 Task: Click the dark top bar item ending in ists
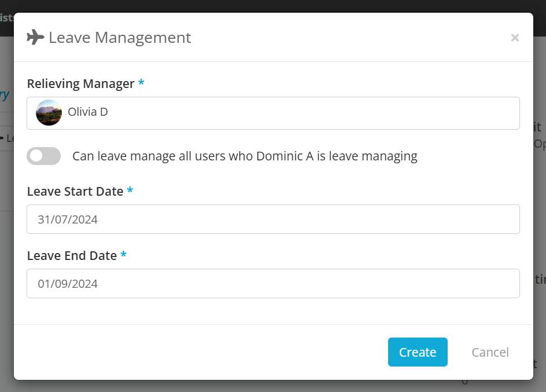(x=6, y=18)
